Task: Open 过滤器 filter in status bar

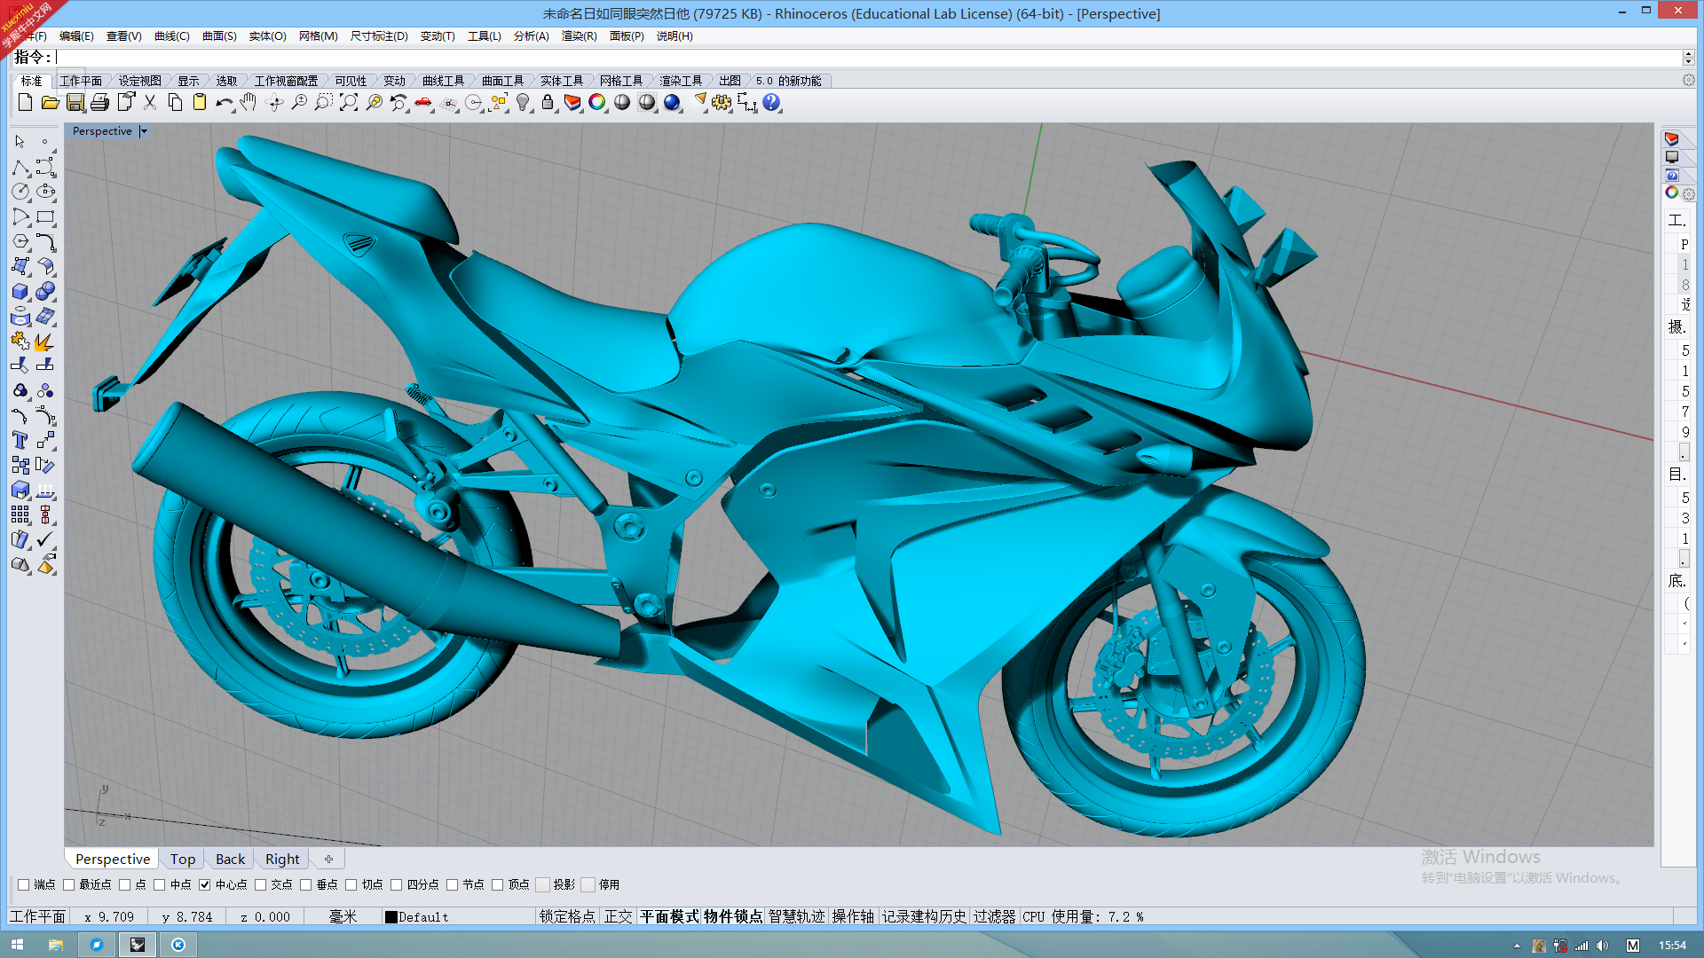Action: tap(994, 916)
